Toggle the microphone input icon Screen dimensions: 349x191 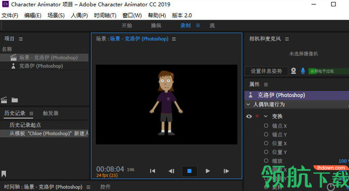(x=303, y=71)
